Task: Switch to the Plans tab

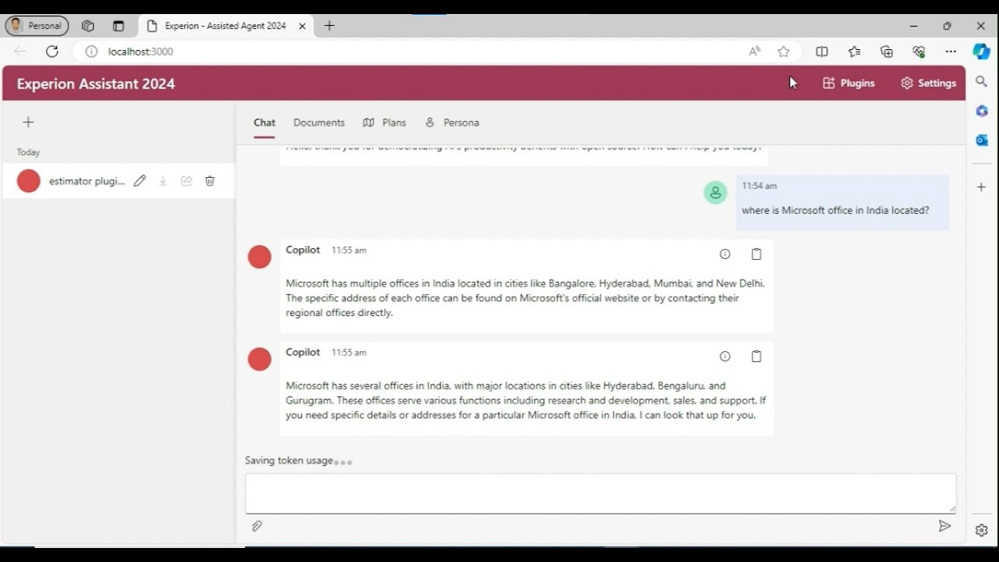Action: [x=384, y=123]
